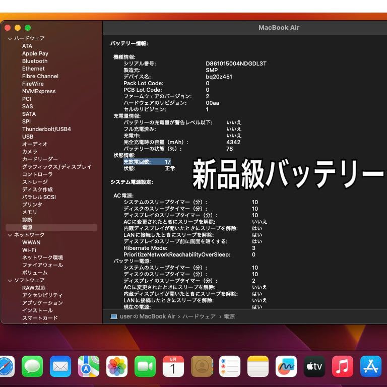Select カメラ in the sidebar
Viewport: 387px width, 387px height.
30,152
